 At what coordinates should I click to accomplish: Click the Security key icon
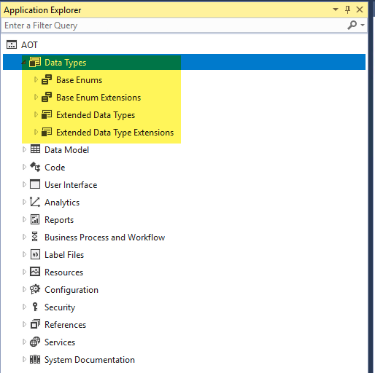coord(35,307)
